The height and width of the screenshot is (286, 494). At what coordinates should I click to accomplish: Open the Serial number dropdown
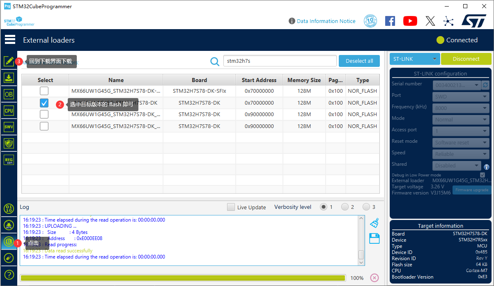[457, 85]
